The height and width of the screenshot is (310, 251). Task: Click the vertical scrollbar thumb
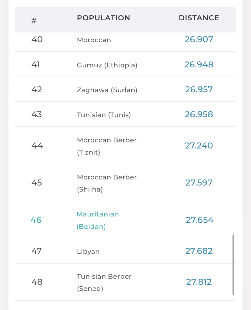coord(233,264)
